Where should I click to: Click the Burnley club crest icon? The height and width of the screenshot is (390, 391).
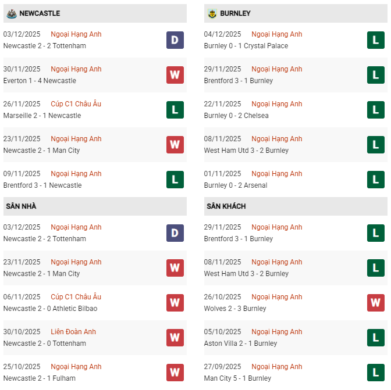point(212,13)
